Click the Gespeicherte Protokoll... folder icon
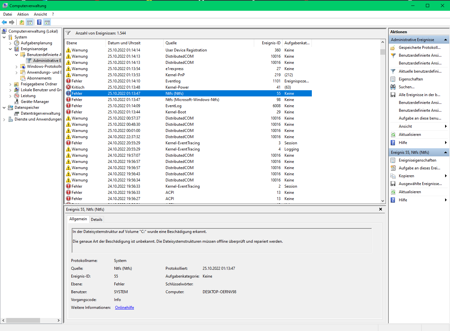 [393, 48]
